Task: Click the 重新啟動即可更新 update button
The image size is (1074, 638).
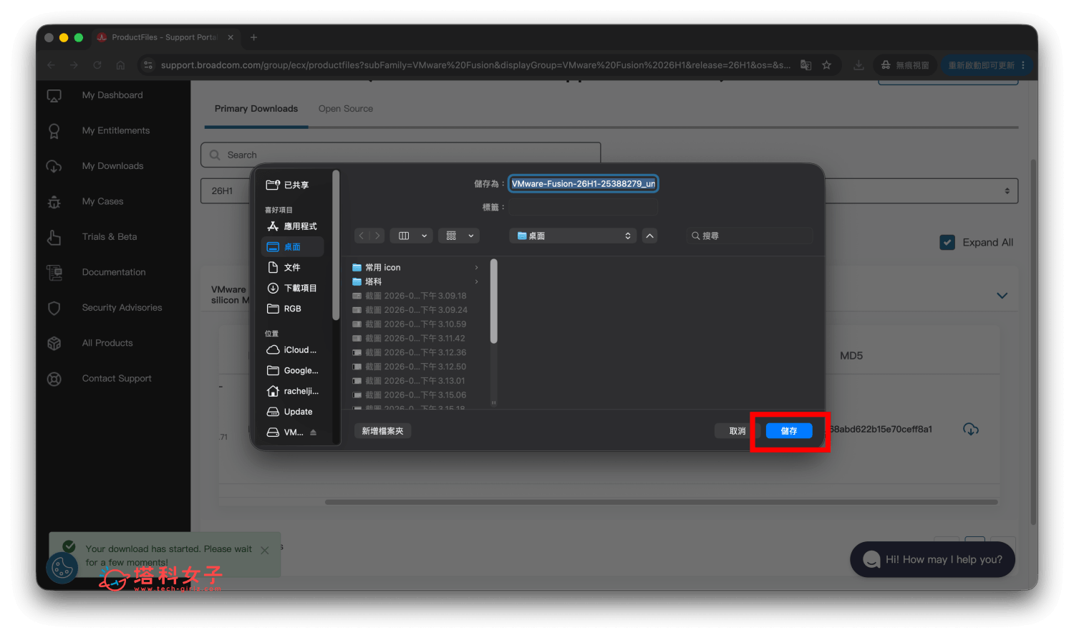Action: pos(987,65)
